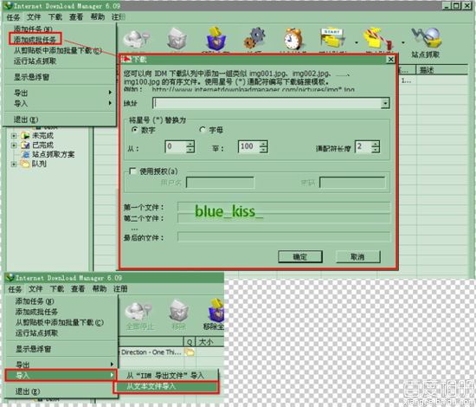Image resolution: width=476 pixels, height=407 pixels.
Task: Select the 数字 radio button
Action: pos(134,130)
